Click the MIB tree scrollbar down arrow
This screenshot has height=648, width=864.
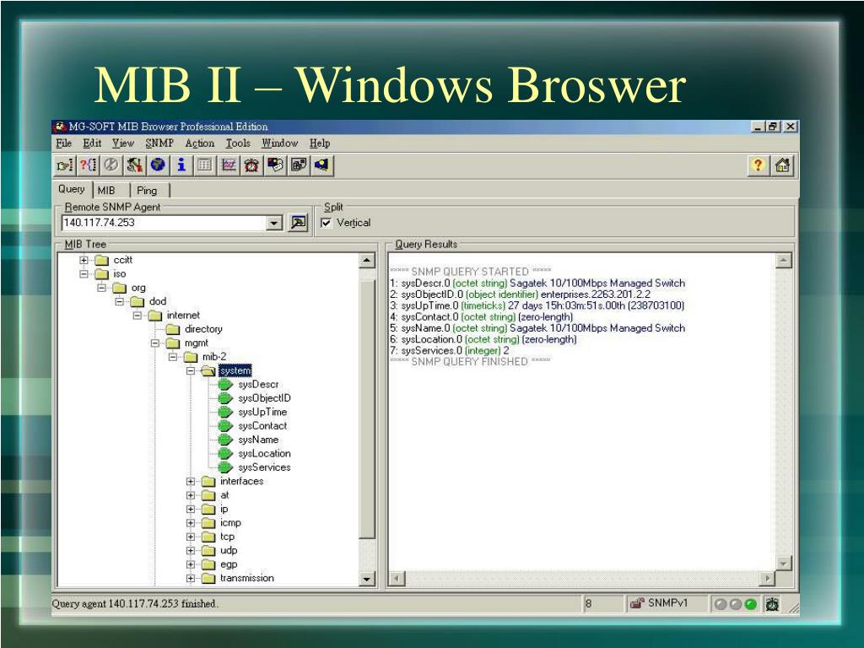(367, 579)
